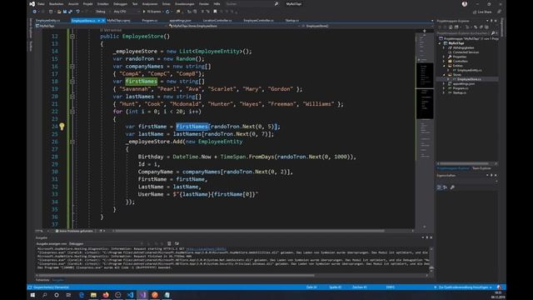Viewport: 533px width, 300px height.
Task: Open the Erweiterungen menu
Action: tap(185, 4)
